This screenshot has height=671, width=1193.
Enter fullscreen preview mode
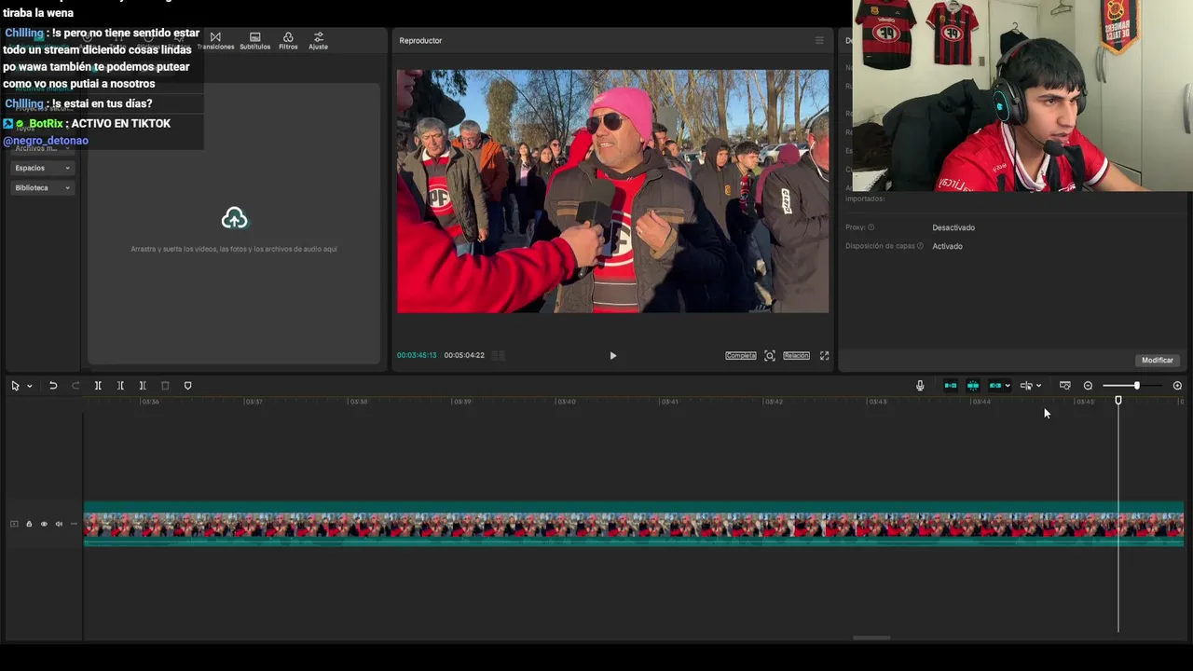pos(824,356)
